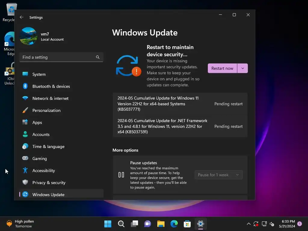Select the KB5037591 .NET Framework update entry
308x231 pixels.
point(180,126)
